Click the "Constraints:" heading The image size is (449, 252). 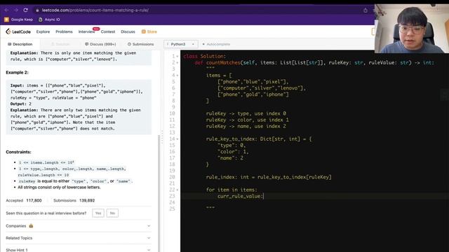click(19, 152)
